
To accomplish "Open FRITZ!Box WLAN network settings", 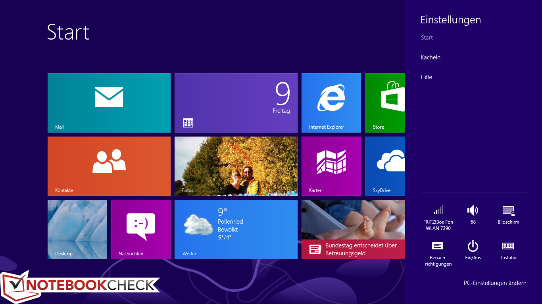I will click(x=438, y=218).
